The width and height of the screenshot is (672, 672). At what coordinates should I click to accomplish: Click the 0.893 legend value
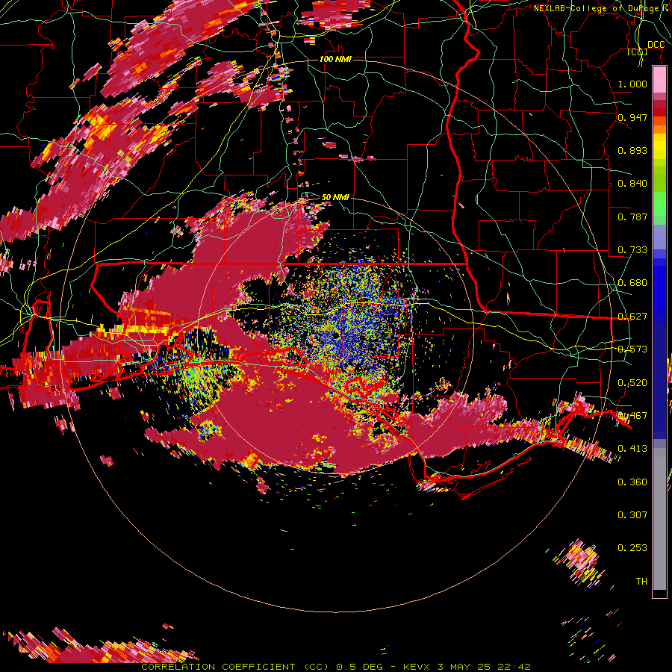point(632,150)
